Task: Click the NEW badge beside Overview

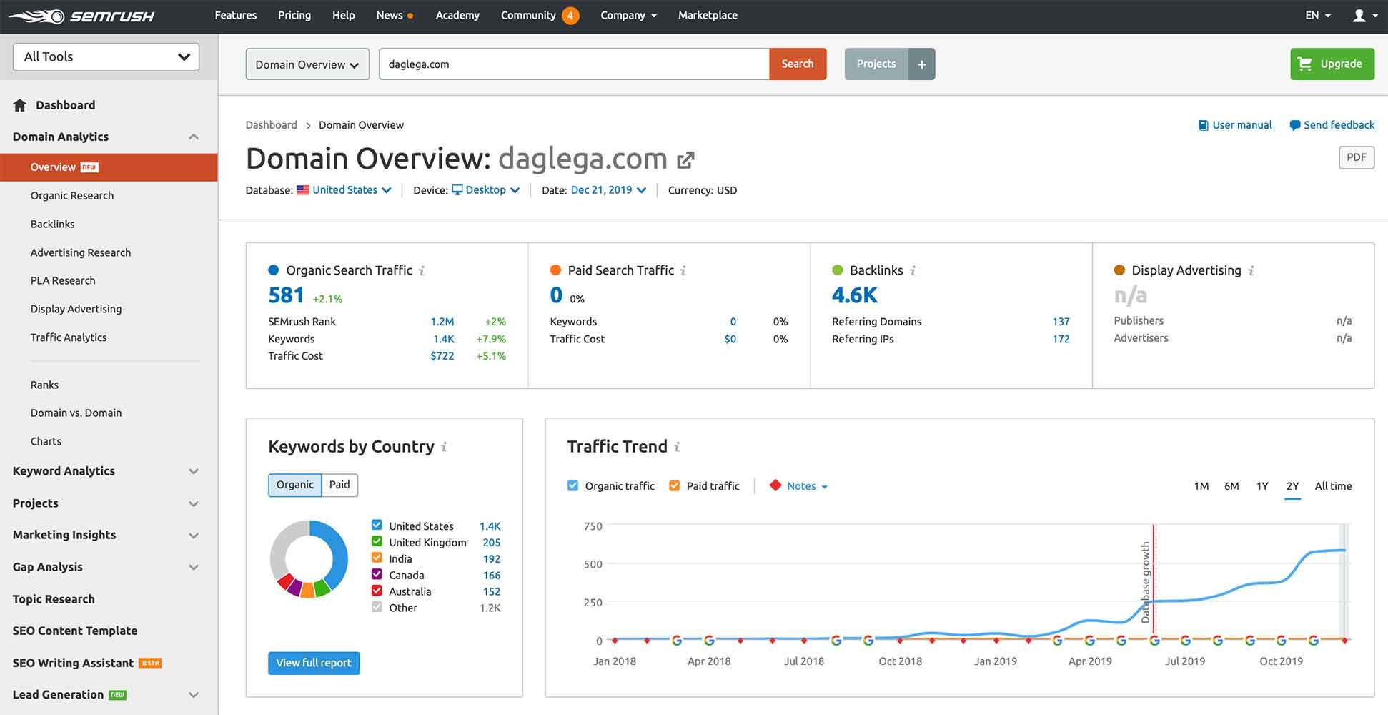Action: 89,167
